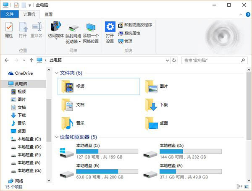Viewport: 252px width, 191px height.
Task: Click the 搜索"此电脑" search field
Action: coord(214,60)
